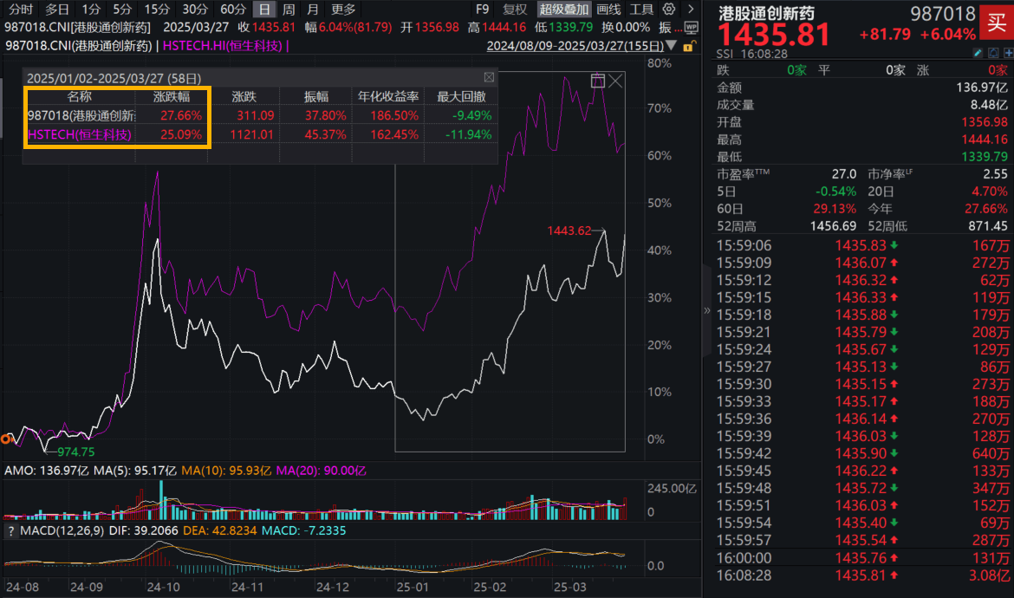The height and width of the screenshot is (598, 1014).
Task: Toggle 复权 price adjustment mode
Action: (x=515, y=10)
